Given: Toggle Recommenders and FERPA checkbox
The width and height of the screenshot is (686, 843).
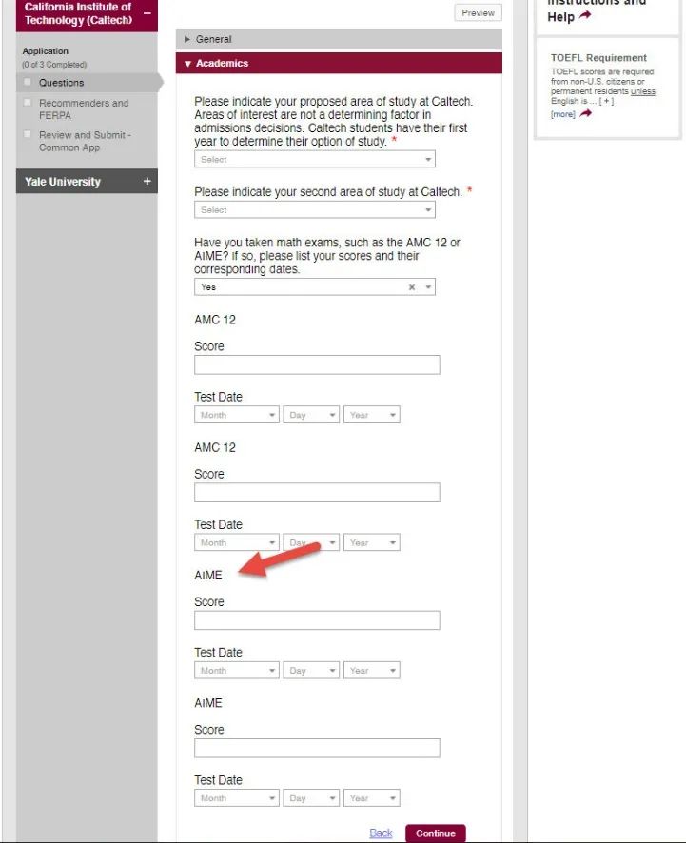Looking at the screenshot, I should click(x=28, y=102).
